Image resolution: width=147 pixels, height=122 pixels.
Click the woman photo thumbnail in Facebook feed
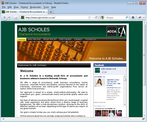pyautogui.click(x=100, y=82)
